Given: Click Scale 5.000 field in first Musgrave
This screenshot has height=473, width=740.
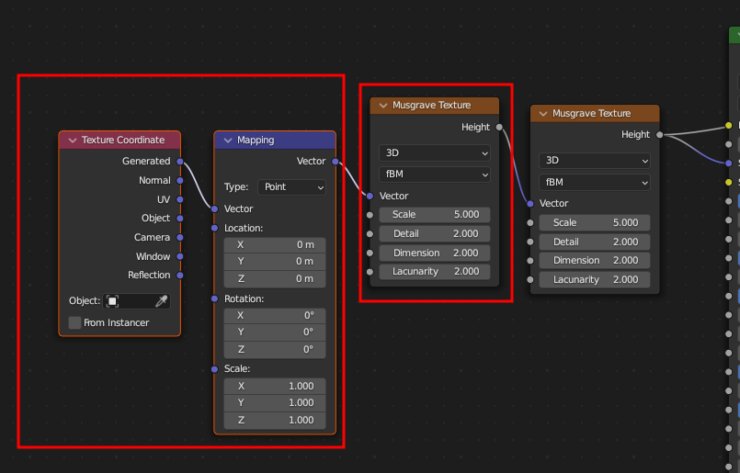Looking at the screenshot, I should (x=435, y=215).
